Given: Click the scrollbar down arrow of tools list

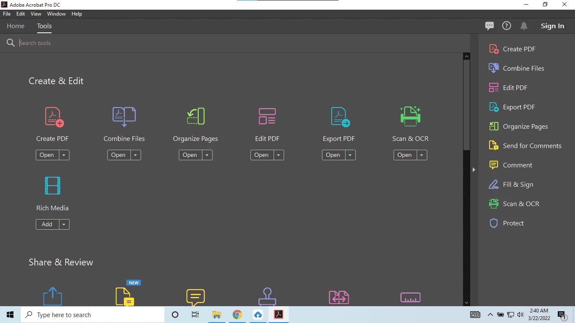Looking at the screenshot, I should tap(466, 302).
